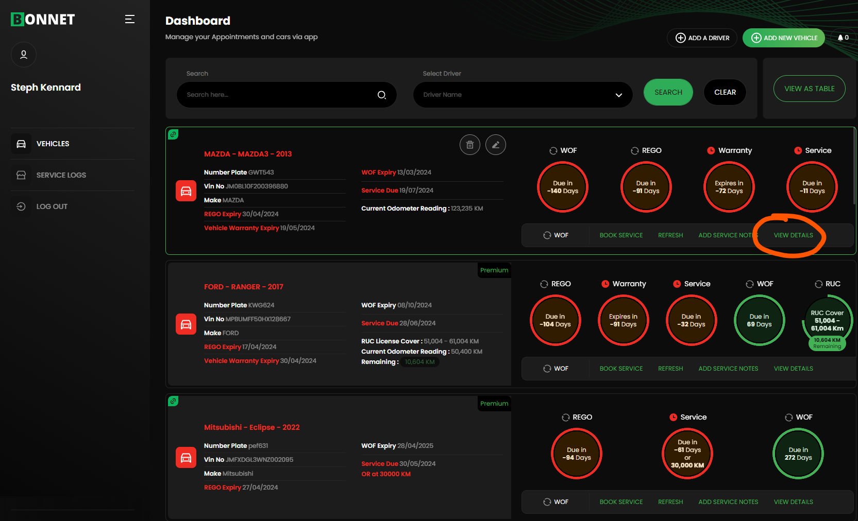
Task: Click the green link badge on Mitsubishi card
Action: 173,401
